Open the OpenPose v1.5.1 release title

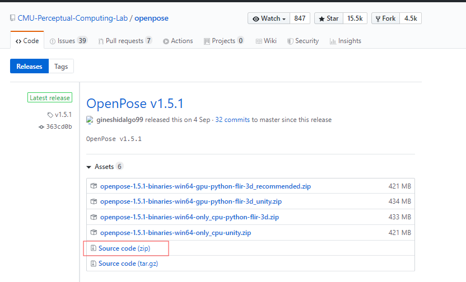(135, 104)
